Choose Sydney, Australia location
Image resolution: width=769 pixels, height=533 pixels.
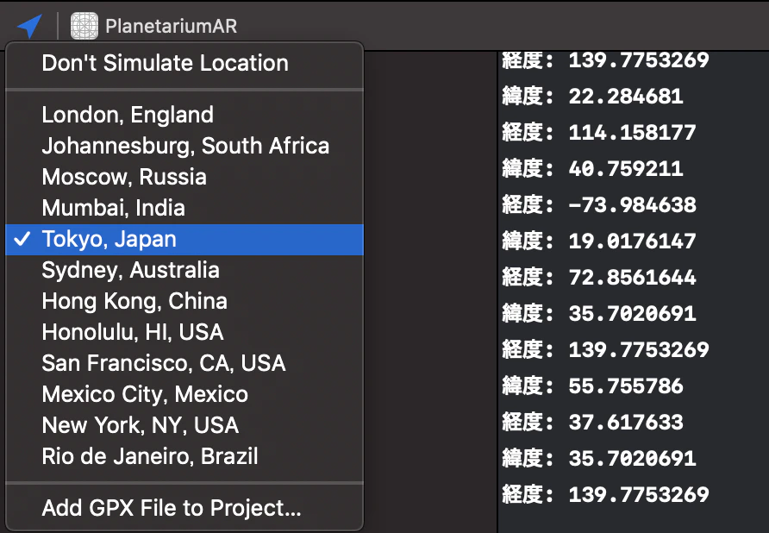click(184, 270)
